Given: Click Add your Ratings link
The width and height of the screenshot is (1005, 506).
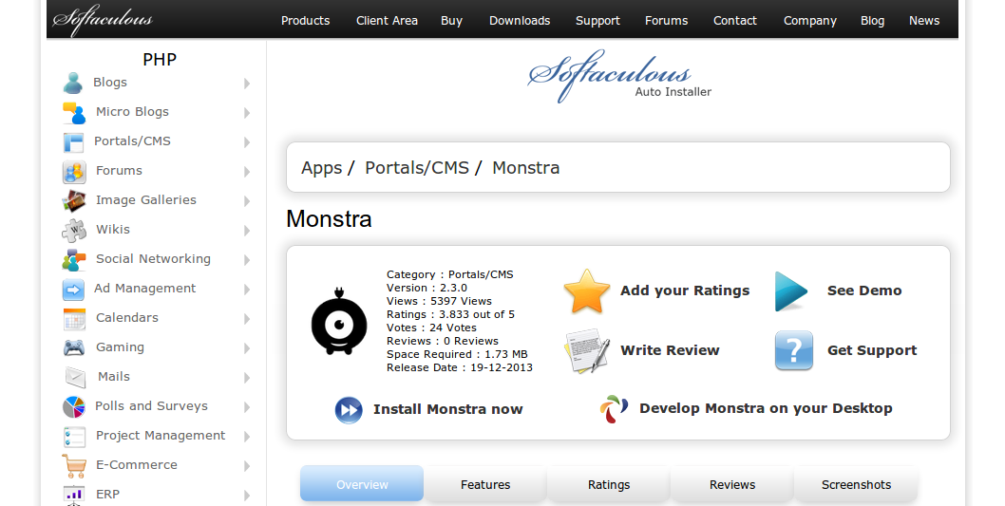Looking at the screenshot, I should click(685, 290).
